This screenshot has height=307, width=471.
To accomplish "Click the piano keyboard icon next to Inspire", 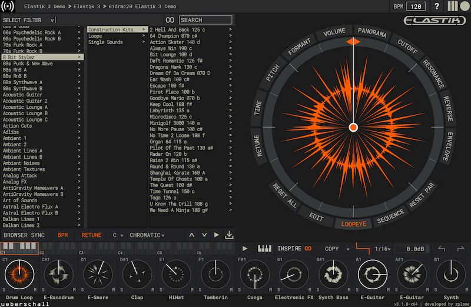I will [264, 249].
